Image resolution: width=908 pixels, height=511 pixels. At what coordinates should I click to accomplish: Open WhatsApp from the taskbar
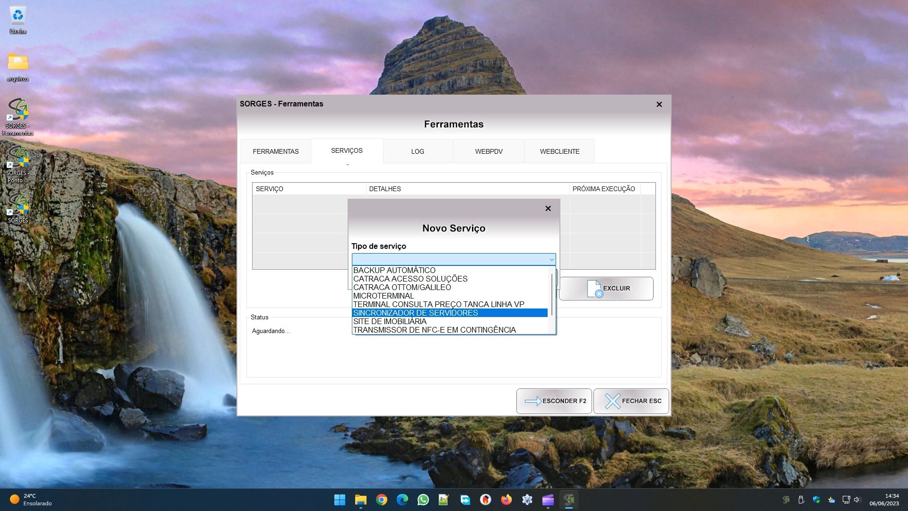pos(423,500)
